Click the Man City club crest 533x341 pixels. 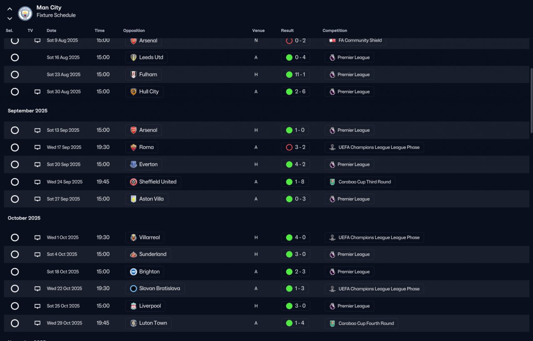pos(25,13)
